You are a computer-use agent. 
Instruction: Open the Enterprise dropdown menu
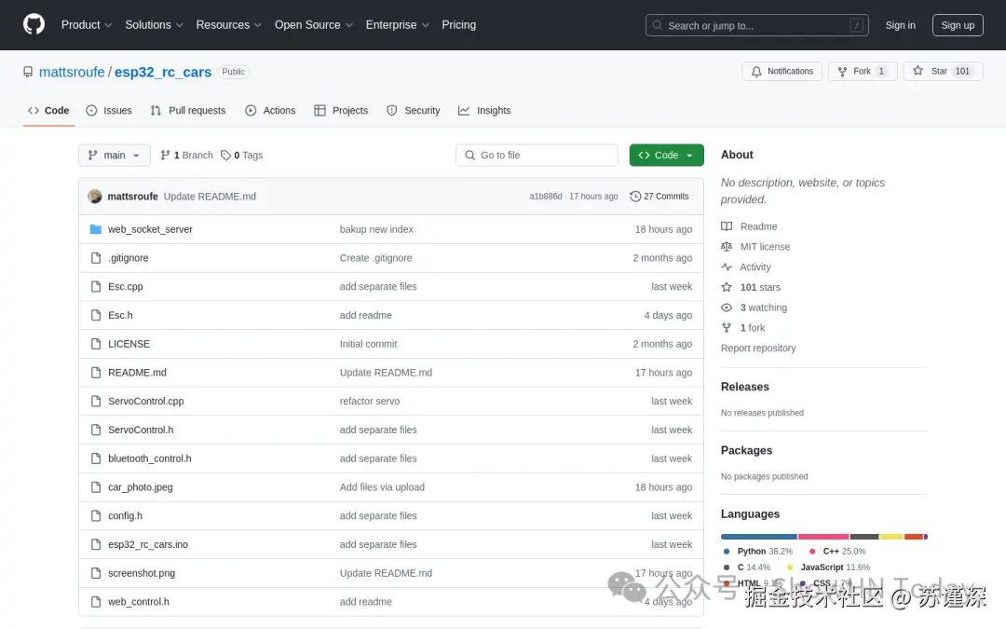(397, 25)
